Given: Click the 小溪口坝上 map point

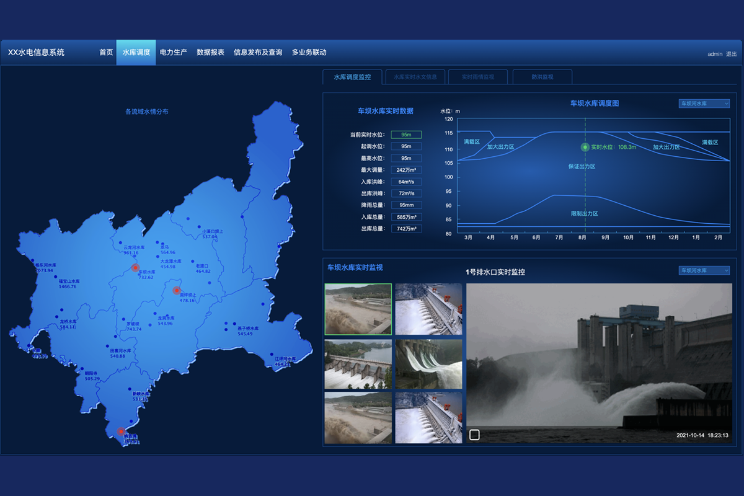Looking at the screenshot, I should click(200, 227).
